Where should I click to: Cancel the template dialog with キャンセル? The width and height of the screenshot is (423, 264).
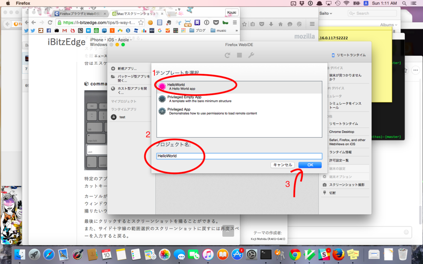(x=283, y=165)
